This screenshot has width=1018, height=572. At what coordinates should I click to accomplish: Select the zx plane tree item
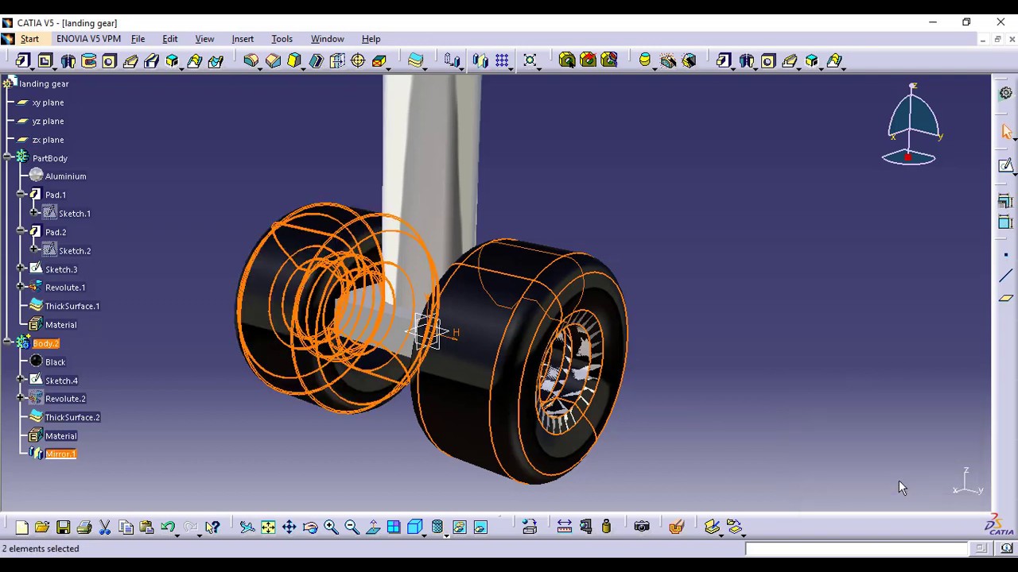[x=48, y=140]
